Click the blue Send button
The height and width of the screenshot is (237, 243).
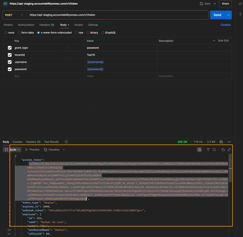pyautogui.click(x=218, y=15)
